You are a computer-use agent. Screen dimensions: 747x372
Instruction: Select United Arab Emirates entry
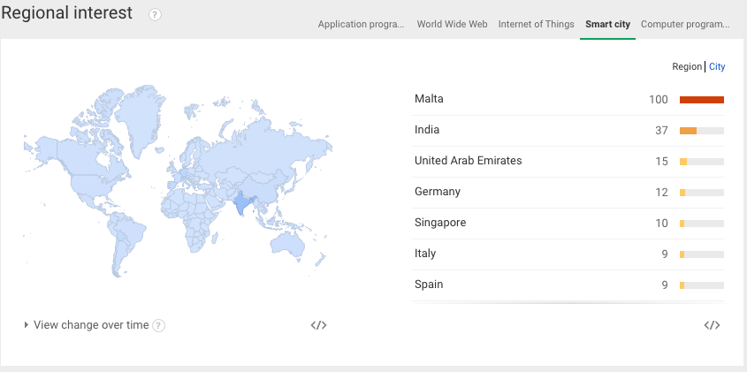[468, 161]
